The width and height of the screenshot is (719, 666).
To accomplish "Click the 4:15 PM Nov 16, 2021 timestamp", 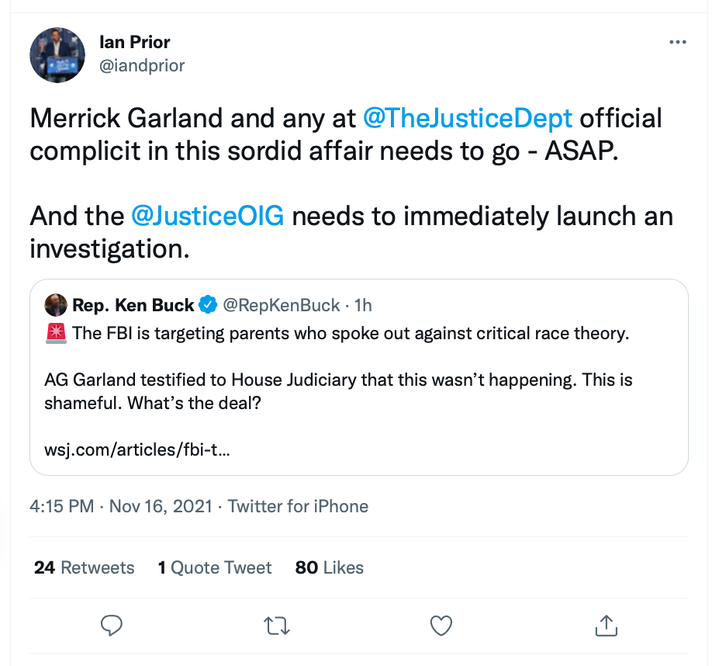I will [120, 507].
